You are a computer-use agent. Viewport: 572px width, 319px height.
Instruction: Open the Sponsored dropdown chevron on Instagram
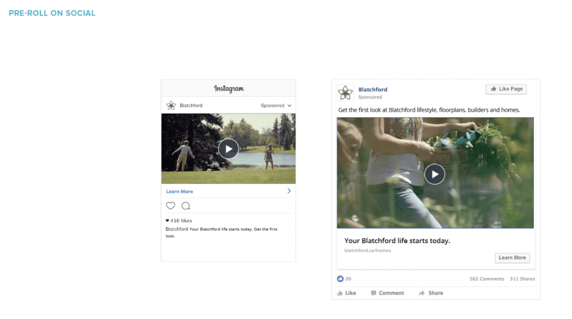tap(289, 106)
